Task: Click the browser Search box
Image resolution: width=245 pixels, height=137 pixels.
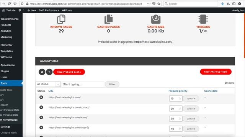Action: pyautogui.click(x=191, y=4)
